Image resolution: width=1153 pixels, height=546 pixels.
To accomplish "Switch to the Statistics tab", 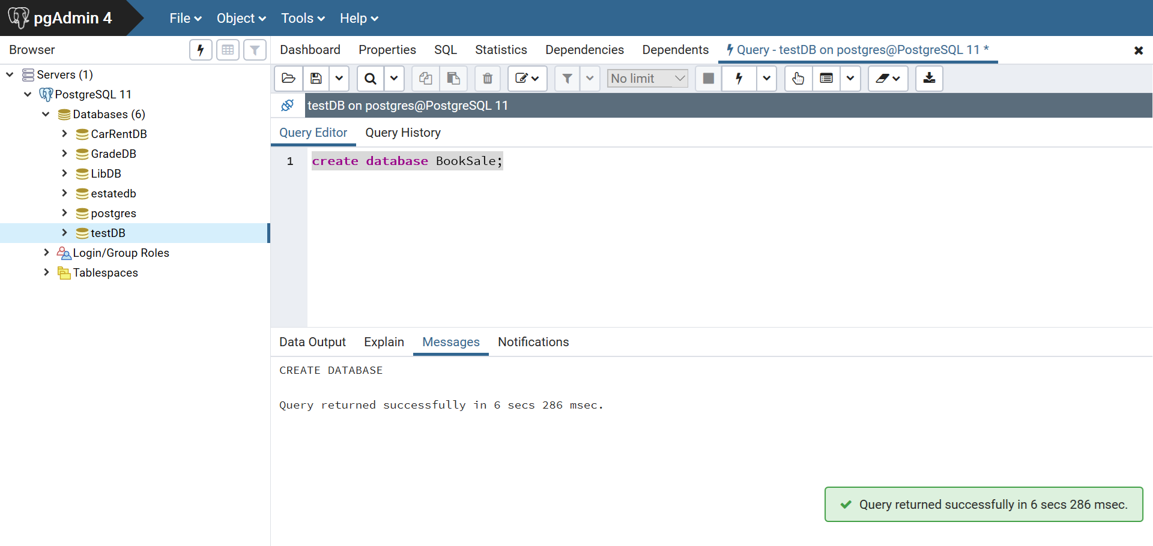I will (x=501, y=50).
